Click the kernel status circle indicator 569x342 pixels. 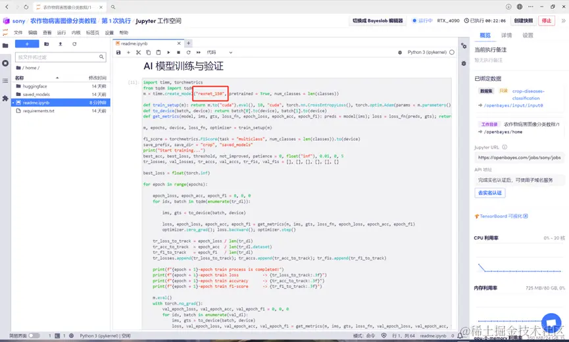click(452, 52)
